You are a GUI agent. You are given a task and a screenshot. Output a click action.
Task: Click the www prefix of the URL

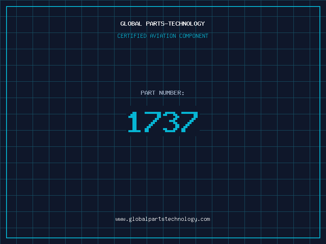point(120,219)
